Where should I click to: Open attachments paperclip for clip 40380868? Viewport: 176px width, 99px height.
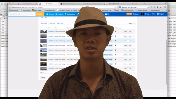coord(116,45)
